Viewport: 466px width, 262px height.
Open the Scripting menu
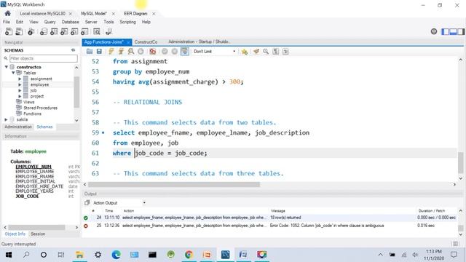point(128,22)
